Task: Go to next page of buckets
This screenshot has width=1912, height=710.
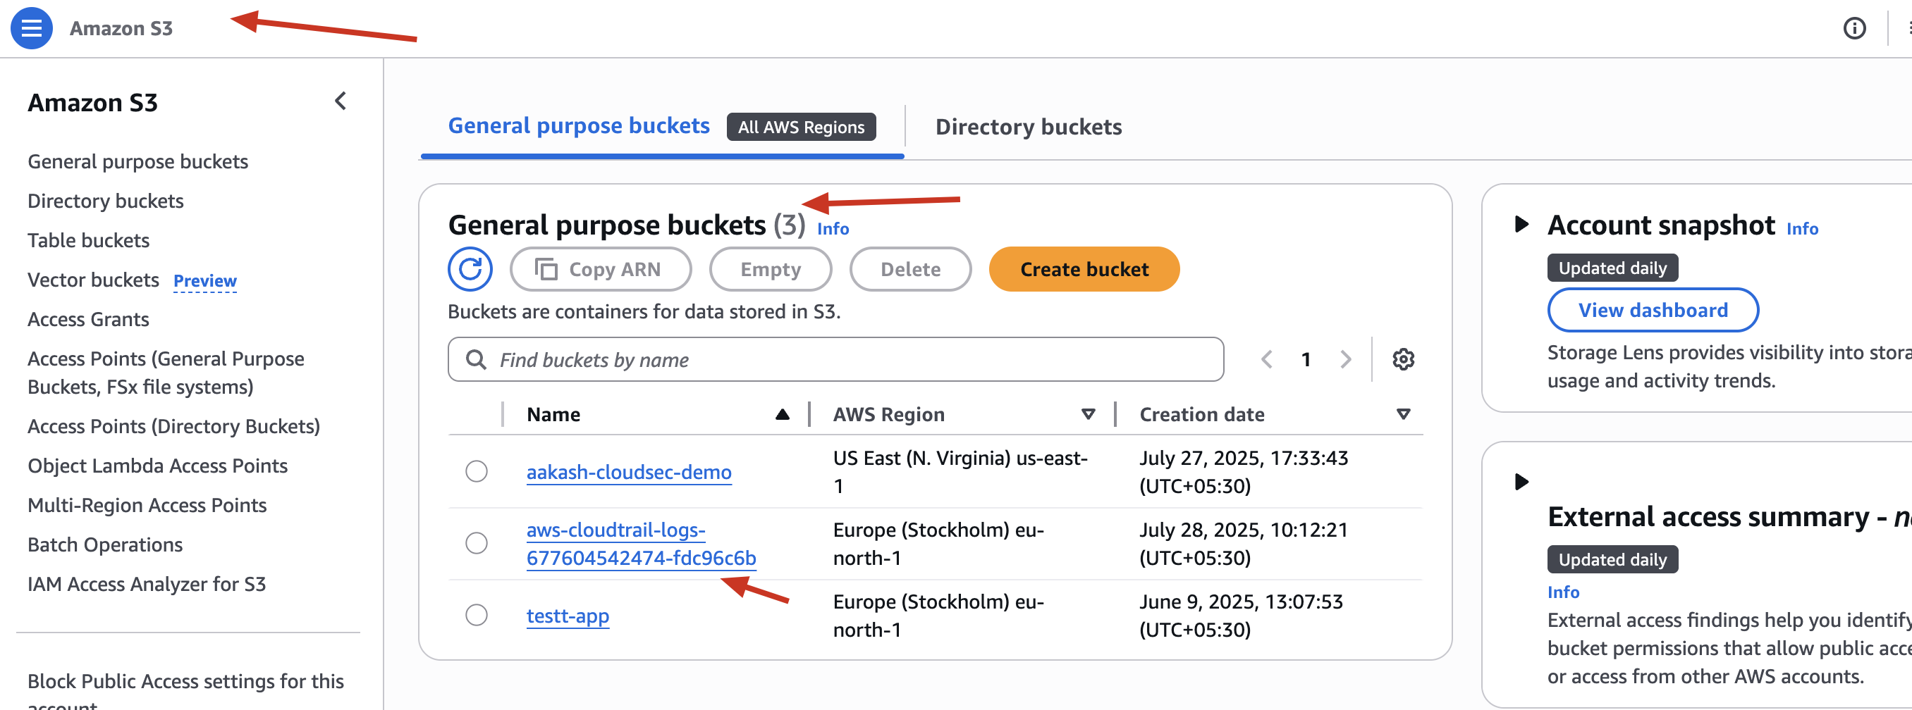Action: point(1346,359)
